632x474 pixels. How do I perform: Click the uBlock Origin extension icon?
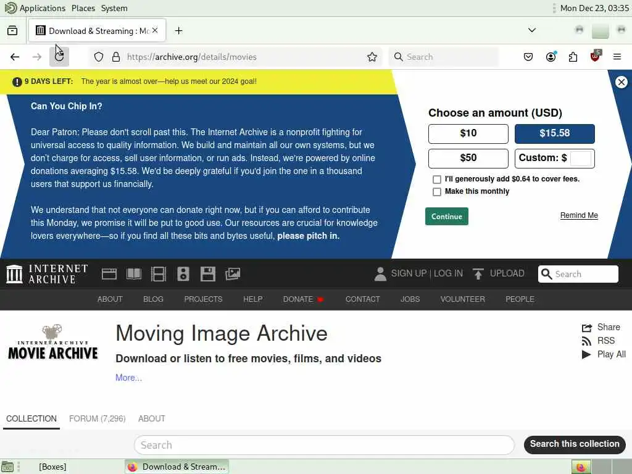point(595,57)
